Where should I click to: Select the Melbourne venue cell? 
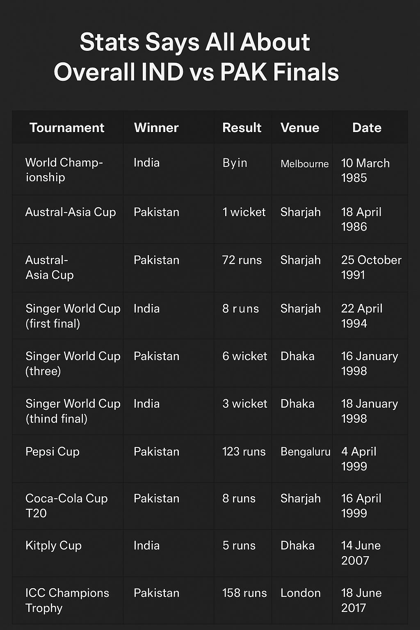(x=304, y=164)
